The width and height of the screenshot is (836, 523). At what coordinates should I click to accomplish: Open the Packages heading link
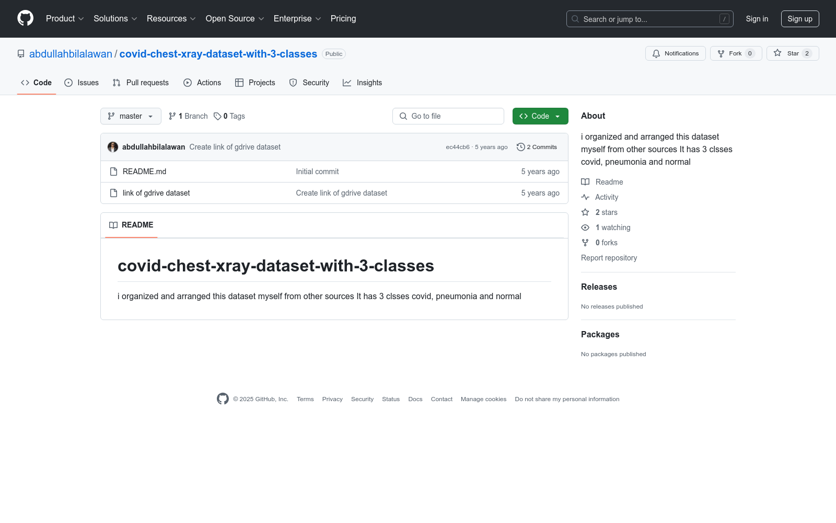point(600,334)
